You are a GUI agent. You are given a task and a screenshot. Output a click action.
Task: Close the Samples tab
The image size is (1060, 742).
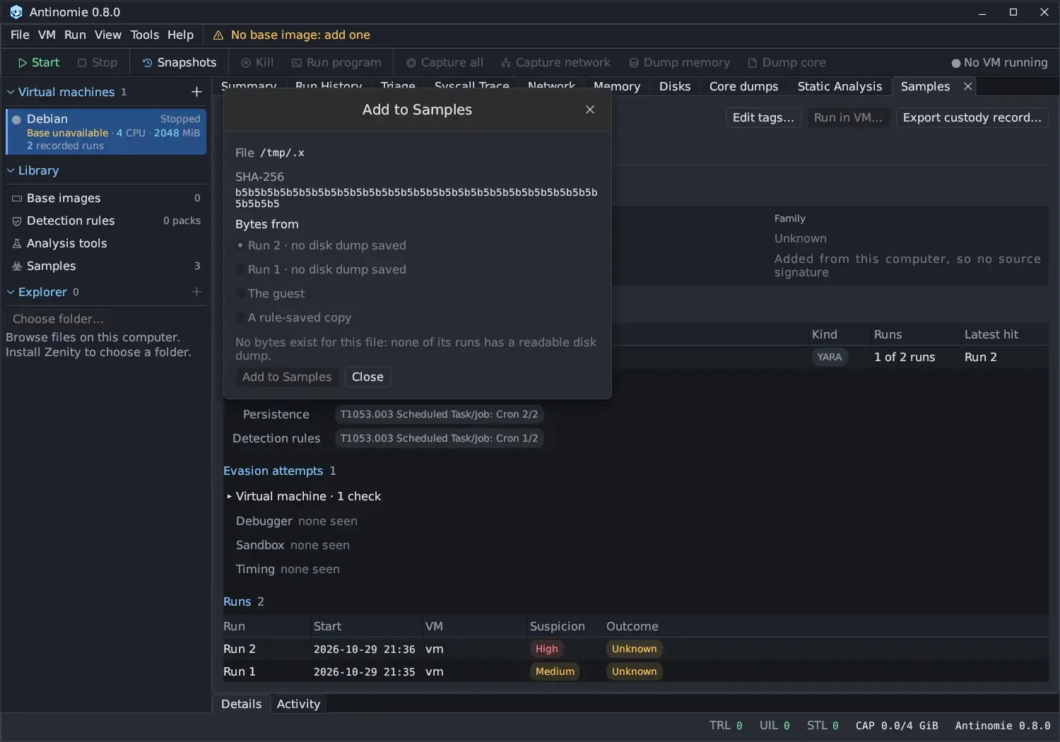[x=968, y=86]
